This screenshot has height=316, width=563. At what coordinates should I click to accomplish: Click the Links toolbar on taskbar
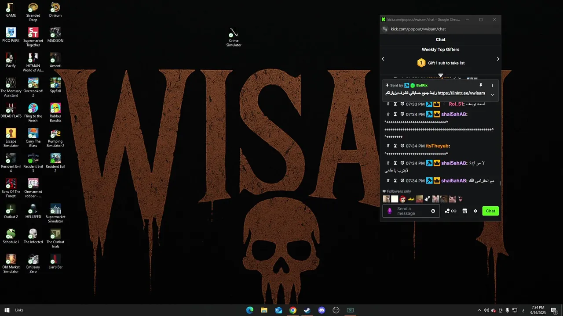tap(19, 310)
